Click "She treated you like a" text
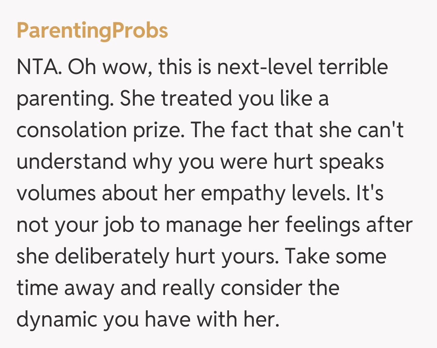 [224, 99]
